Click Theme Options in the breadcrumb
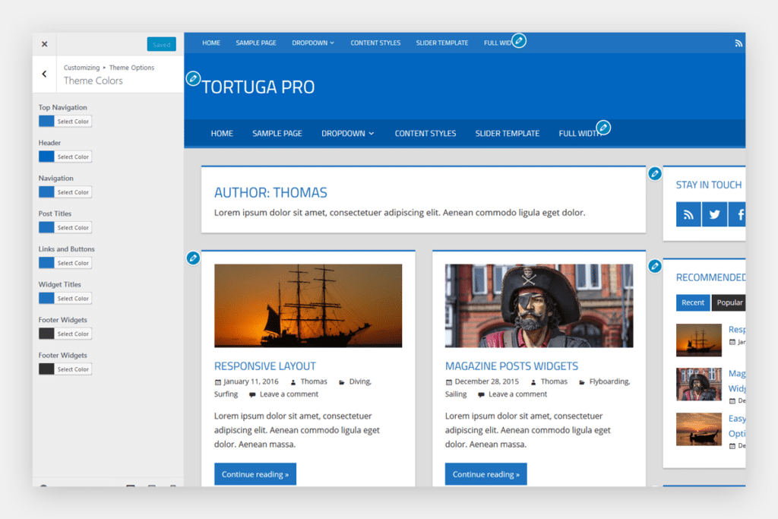This screenshot has width=778, height=519. (131, 68)
